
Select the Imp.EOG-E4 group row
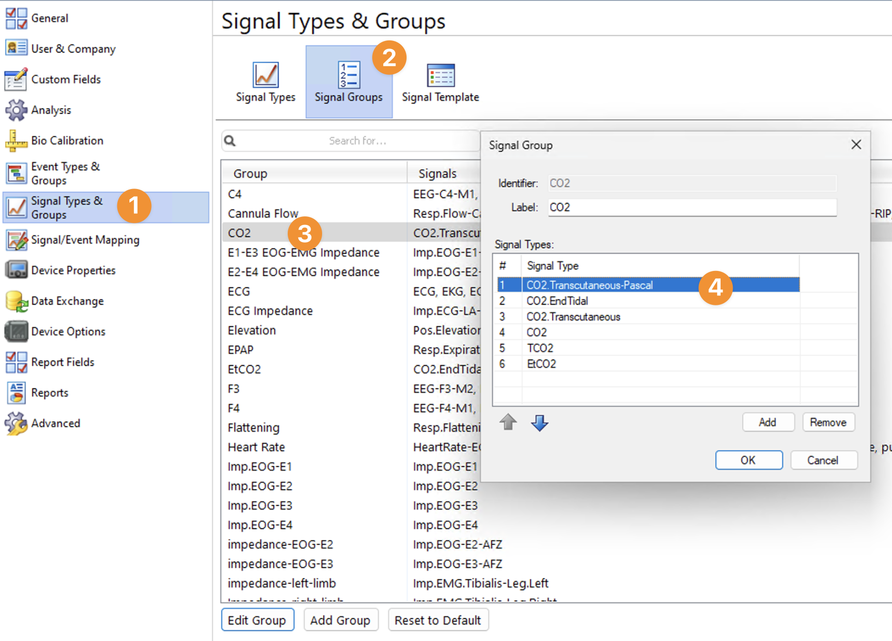[x=314, y=525]
